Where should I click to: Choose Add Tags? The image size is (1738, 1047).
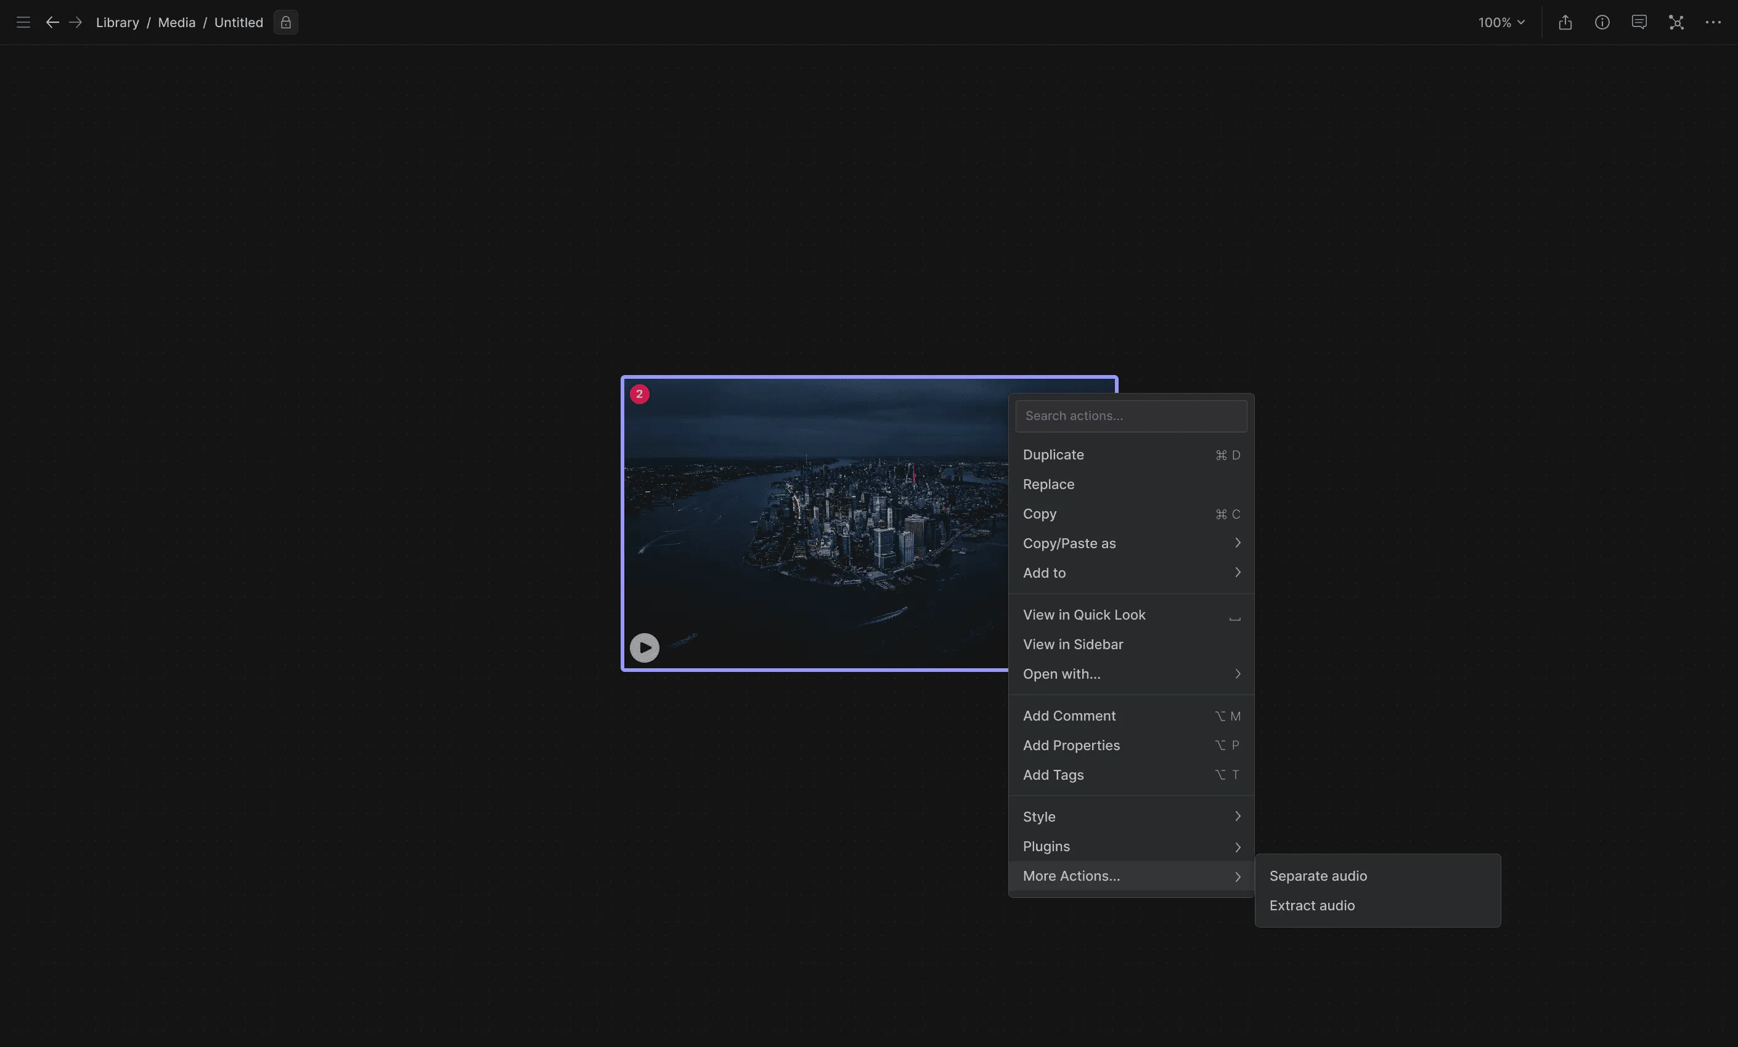(x=1131, y=775)
